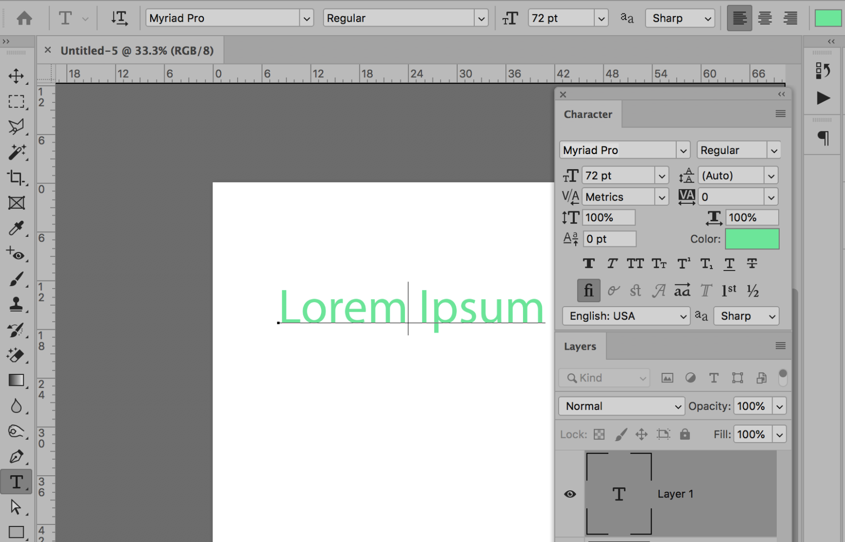Viewport: 845px width, 542px height.
Task: Open the Layers panel menu
Action: point(780,346)
